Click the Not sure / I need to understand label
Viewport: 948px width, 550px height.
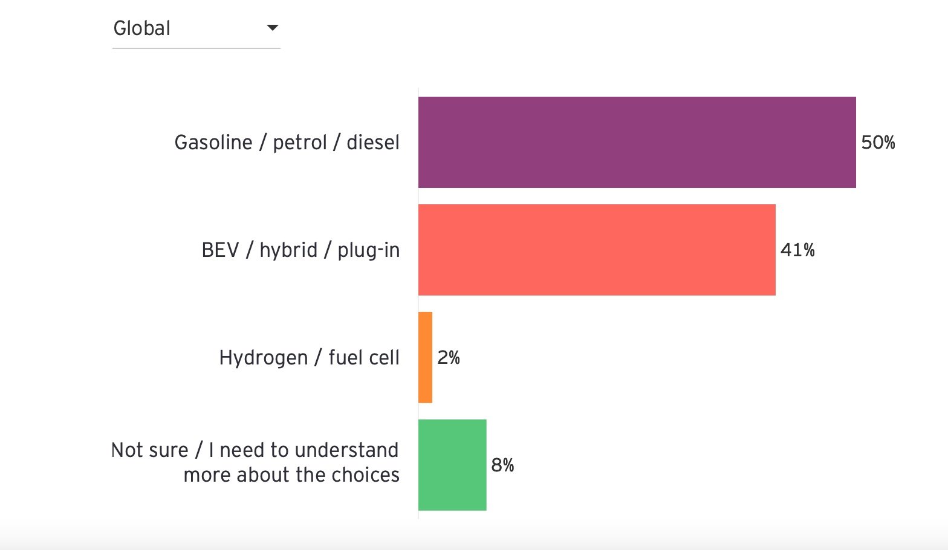tap(255, 450)
